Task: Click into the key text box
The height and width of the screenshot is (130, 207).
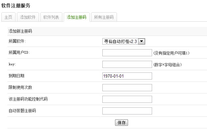Action: point(127,64)
